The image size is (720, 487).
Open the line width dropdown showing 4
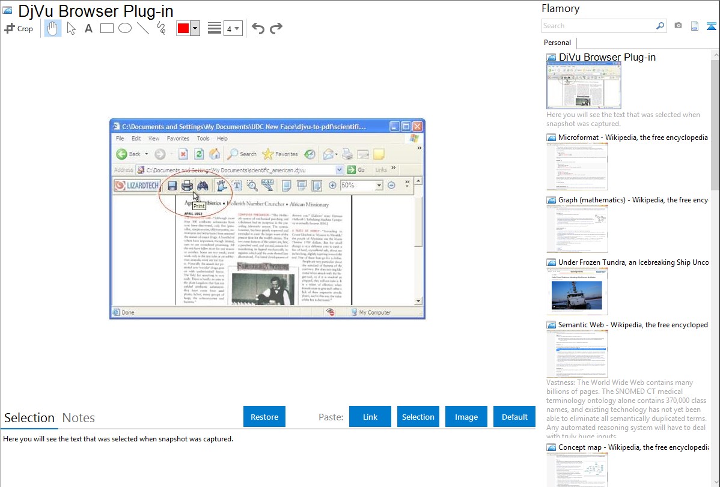pos(233,28)
